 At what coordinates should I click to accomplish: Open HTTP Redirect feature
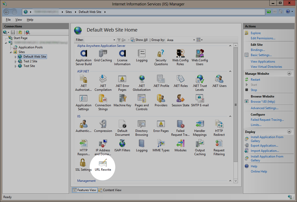tap(219, 128)
